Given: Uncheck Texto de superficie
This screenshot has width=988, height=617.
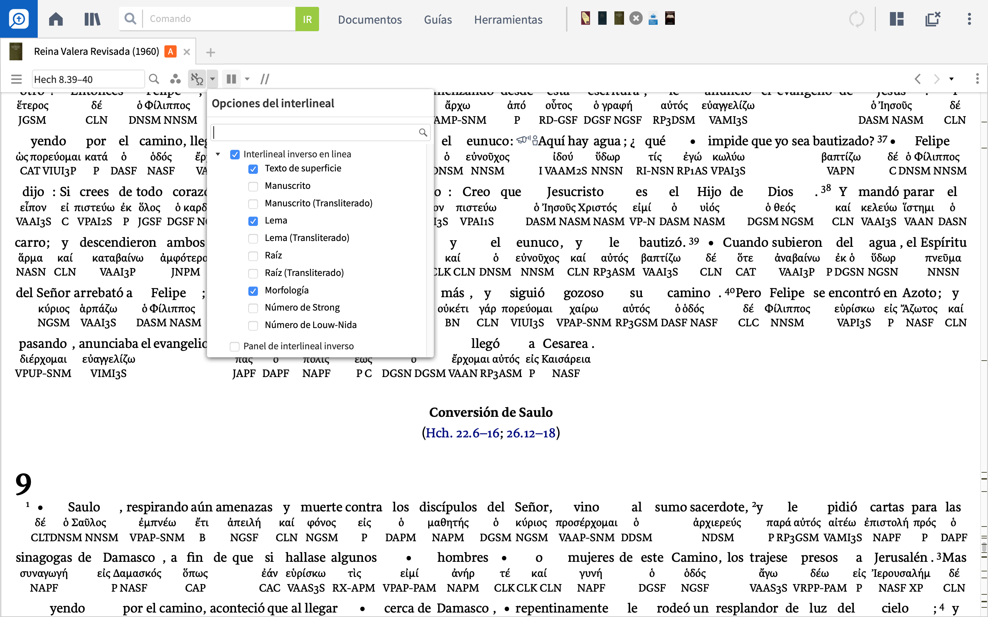Looking at the screenshot, I should 253,169.
